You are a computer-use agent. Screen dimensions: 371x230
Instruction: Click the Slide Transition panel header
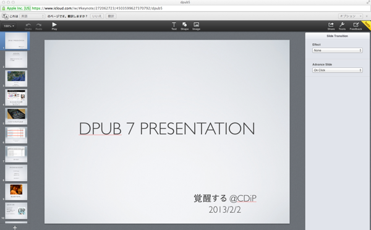click(x=337, y=36)
